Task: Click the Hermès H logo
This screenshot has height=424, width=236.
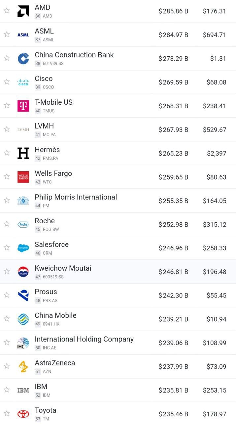Action: 23,153
